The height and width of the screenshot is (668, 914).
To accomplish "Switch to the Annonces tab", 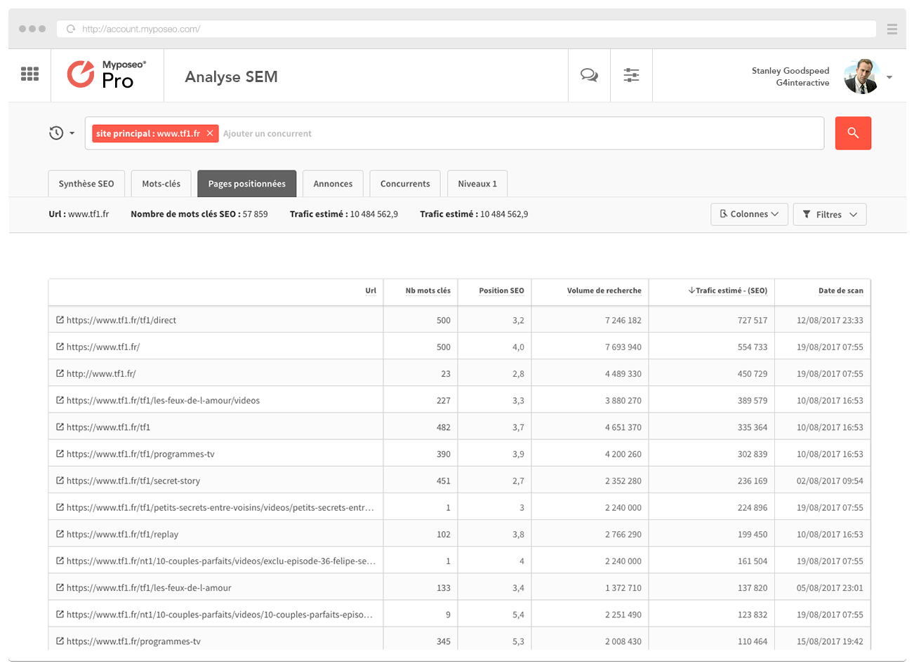I will 333,184.
